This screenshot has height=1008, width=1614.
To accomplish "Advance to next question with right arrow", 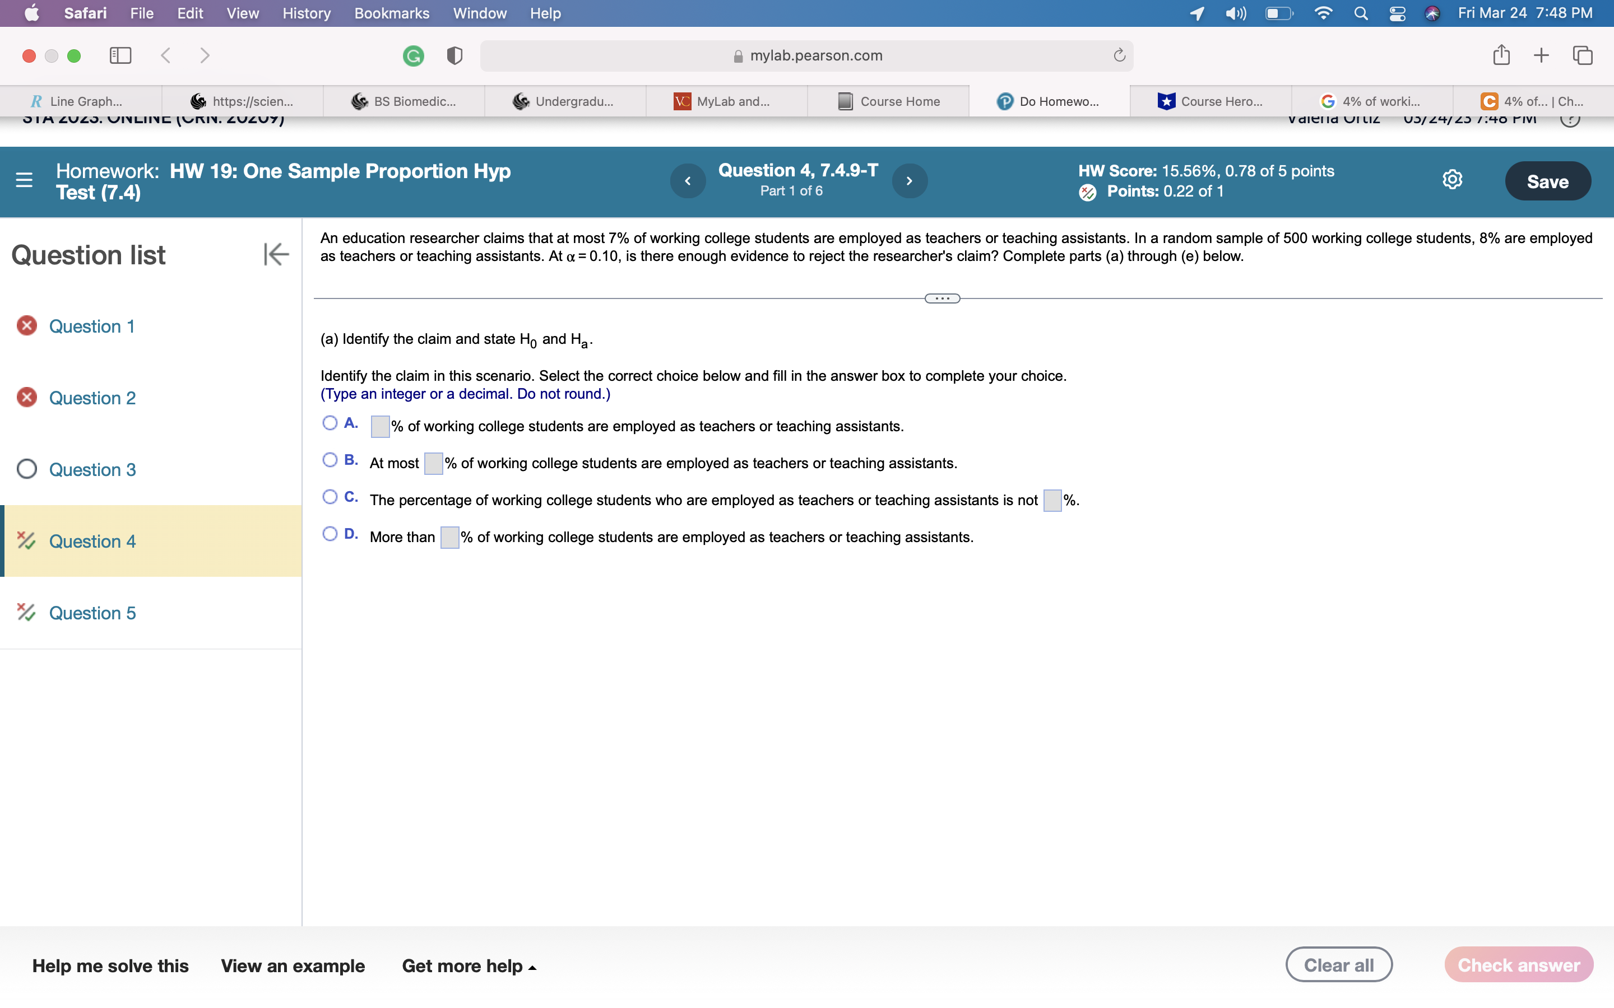I will [x=909, y=181].
